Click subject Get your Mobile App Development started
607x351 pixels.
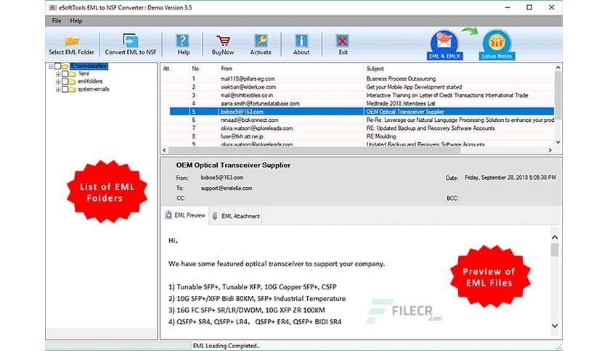[x=414, y=87]
